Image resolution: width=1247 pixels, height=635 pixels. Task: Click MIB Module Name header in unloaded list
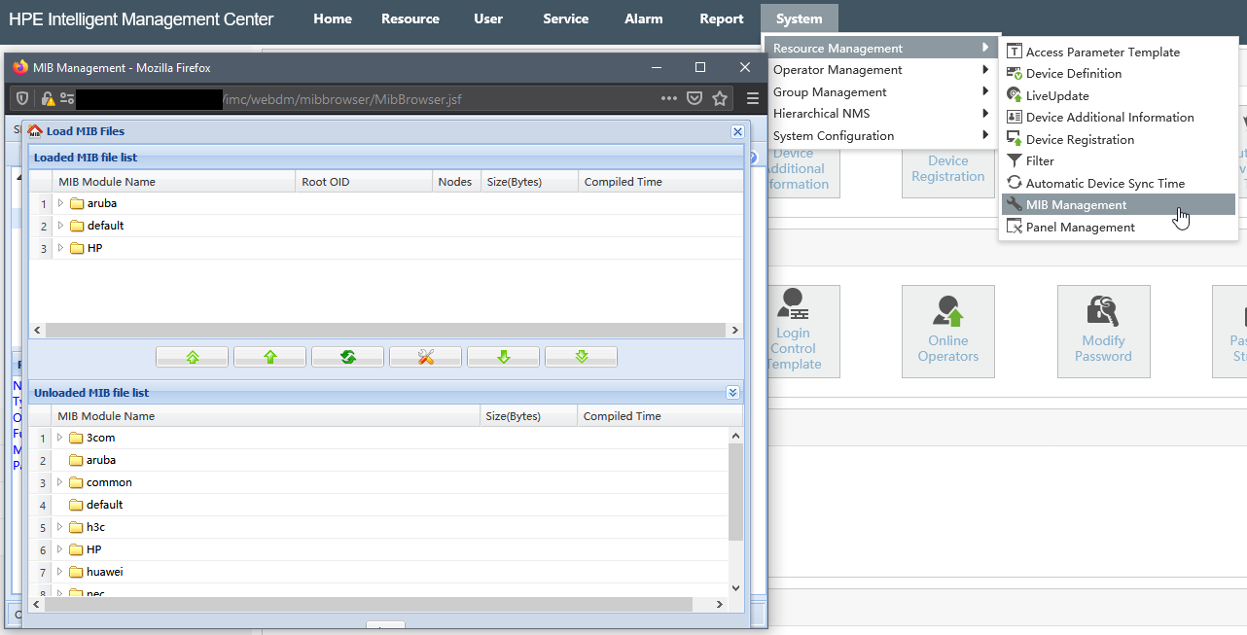267,416
